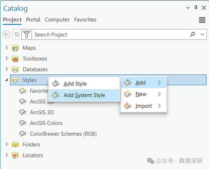Switch to the Computer tab
This screenshot has width=209, height=169.
tap(57, 20)
